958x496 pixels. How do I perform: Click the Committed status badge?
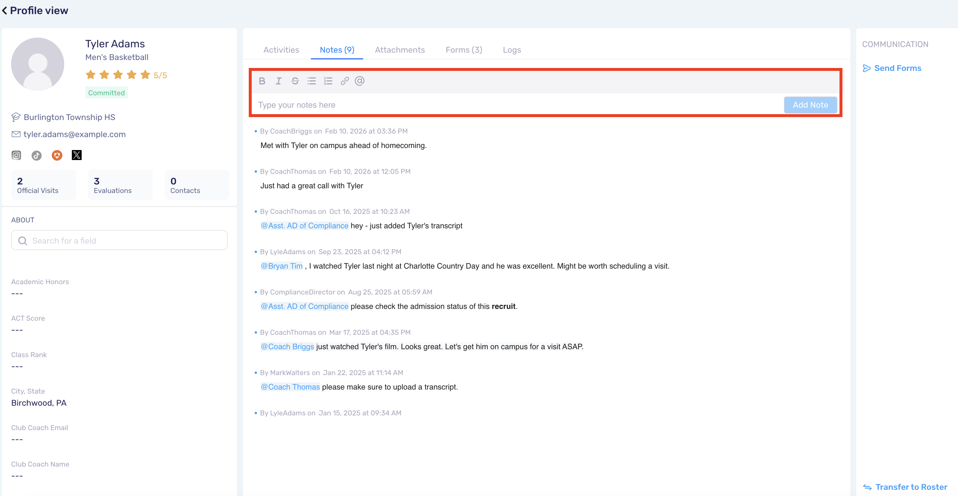[x=106, y=93]
